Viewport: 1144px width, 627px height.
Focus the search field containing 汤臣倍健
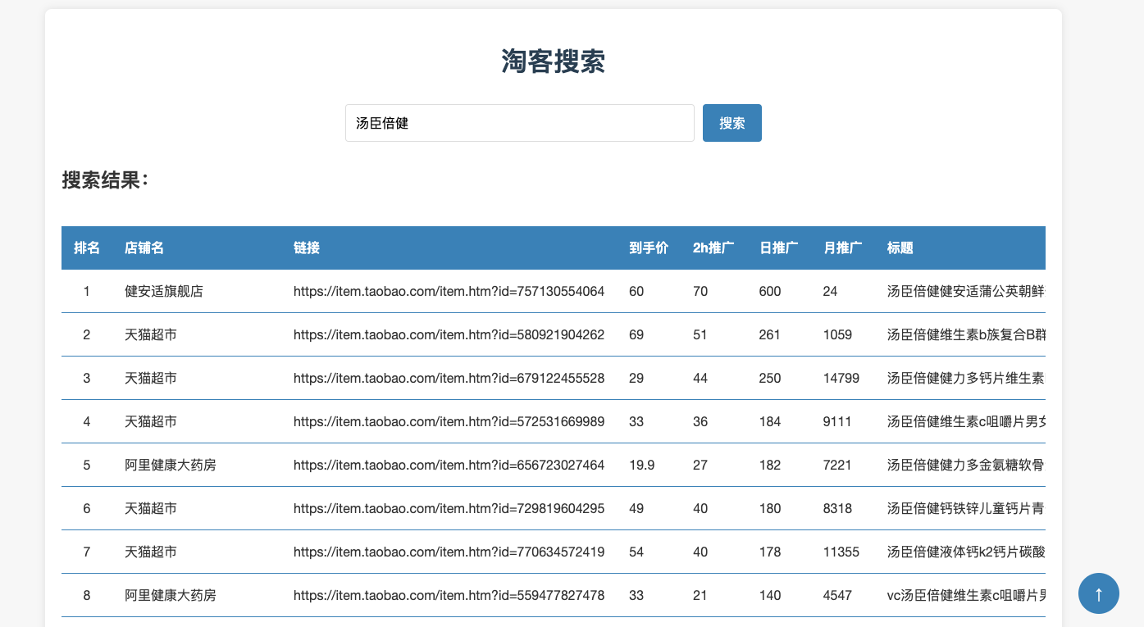pos(520,123)
